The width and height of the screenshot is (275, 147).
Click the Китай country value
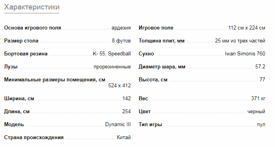coord(124,138)
